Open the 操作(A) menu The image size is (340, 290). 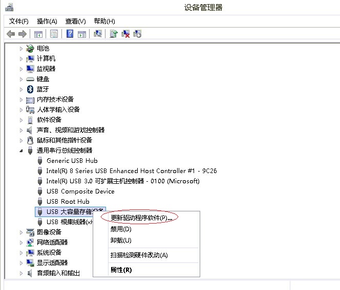pos(47,21)
